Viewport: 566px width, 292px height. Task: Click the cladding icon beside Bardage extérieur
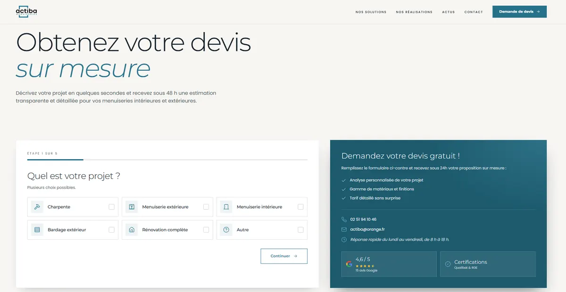(37, 230)
